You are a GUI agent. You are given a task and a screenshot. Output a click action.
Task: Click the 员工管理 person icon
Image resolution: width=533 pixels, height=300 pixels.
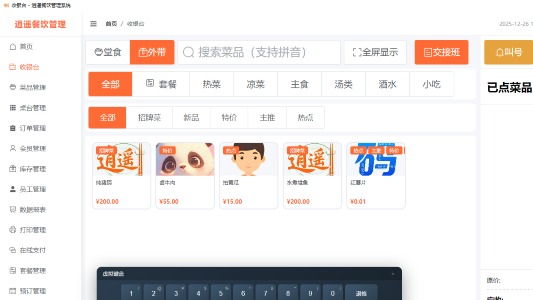(13, 189)
